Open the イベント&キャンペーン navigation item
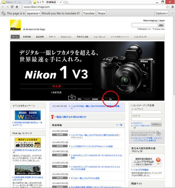Image resolution: width=175 pixels, height=188 pixels. point(120,37)
